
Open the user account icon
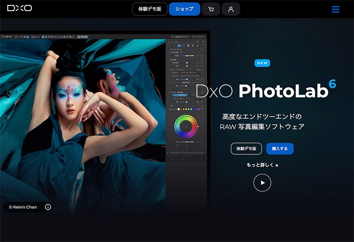click(231, 9)
